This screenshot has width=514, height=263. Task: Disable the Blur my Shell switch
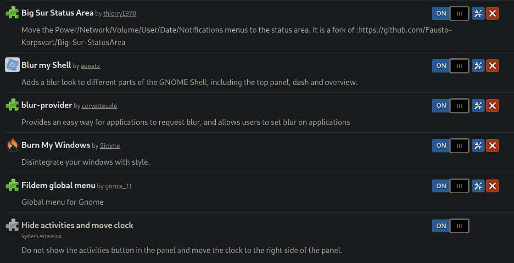(450, 66)
